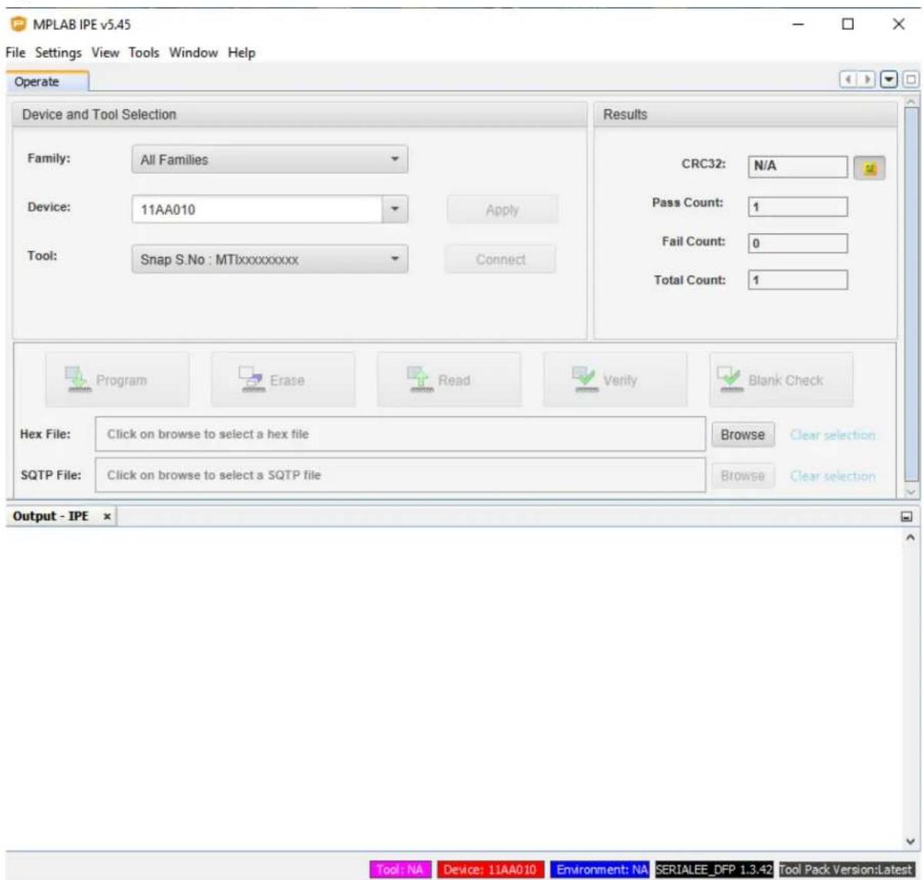Expand the Device dropdown arrow
Viewport: 923px width, 880px height.
pyautogui.click(x=395, y=209)
